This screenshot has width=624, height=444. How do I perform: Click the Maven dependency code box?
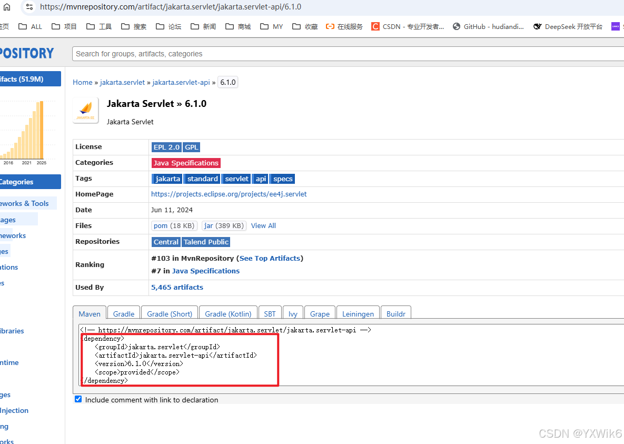pyautogui.click(x=351, y=355)
